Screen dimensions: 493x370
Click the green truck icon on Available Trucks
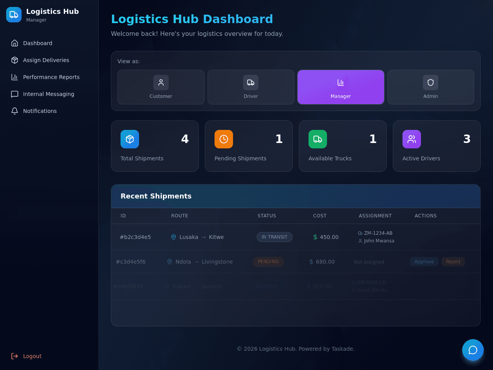coord(318,139)
